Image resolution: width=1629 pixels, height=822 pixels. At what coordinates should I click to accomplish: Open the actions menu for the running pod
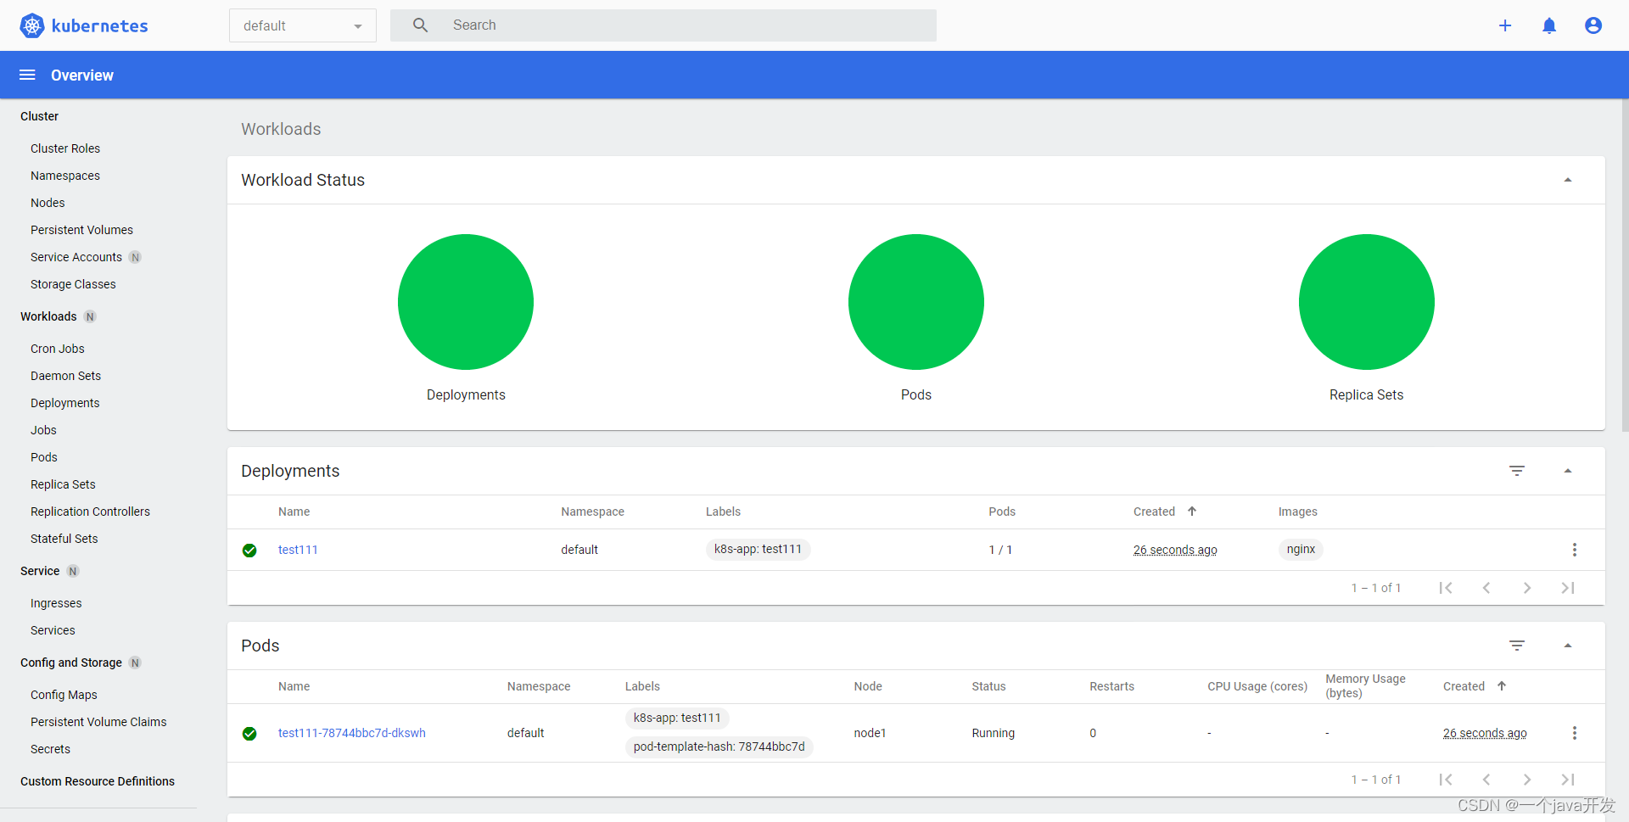1575,733
